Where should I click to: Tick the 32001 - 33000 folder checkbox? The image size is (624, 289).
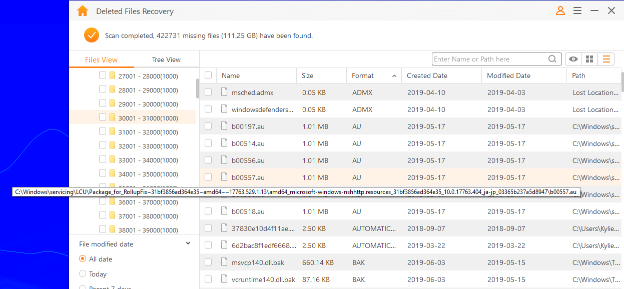(103, 145)
